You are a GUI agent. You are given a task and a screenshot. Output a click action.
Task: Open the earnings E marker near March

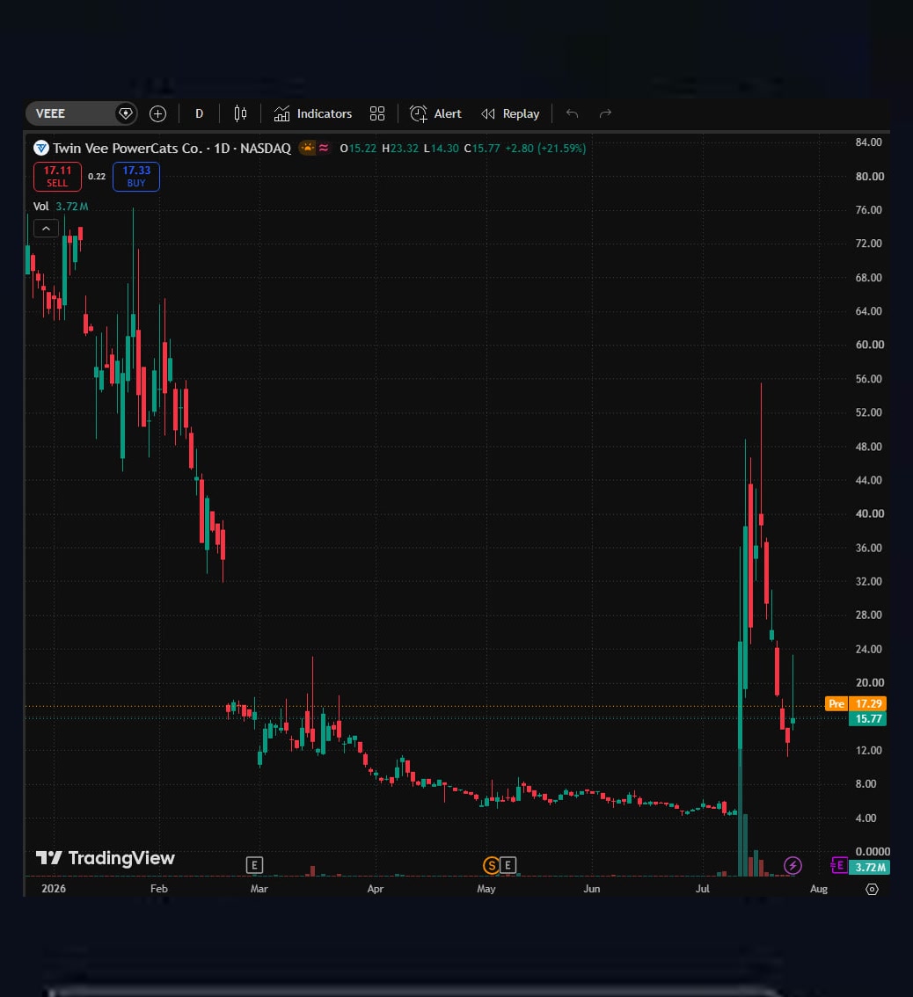point(254,865)
